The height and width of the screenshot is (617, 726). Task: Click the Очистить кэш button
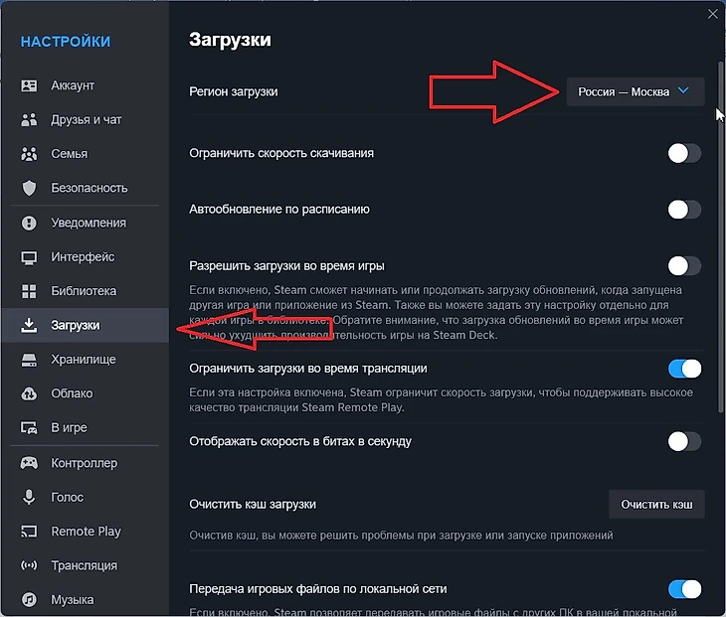pyautogui.click(x=656, y=504)
